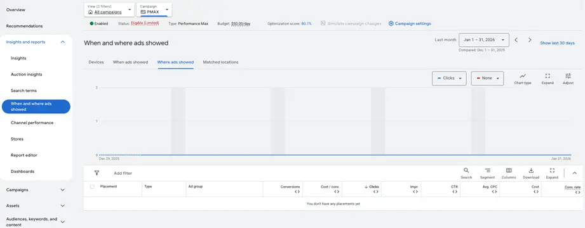This screenshot has width=585, height=228.
Task: Click the Download icon
Action: click(x=531, y=170)
